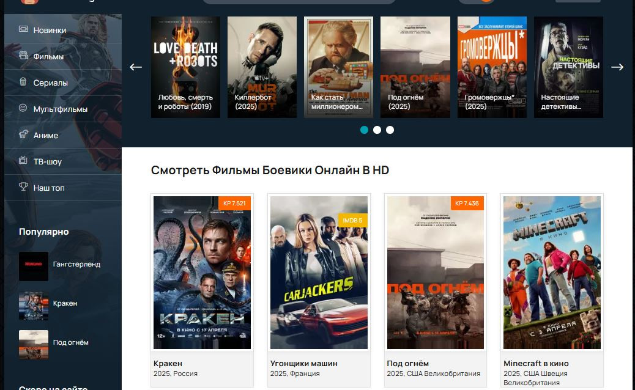Open the Minecraft в кино poster card

(x=552, y=272)
